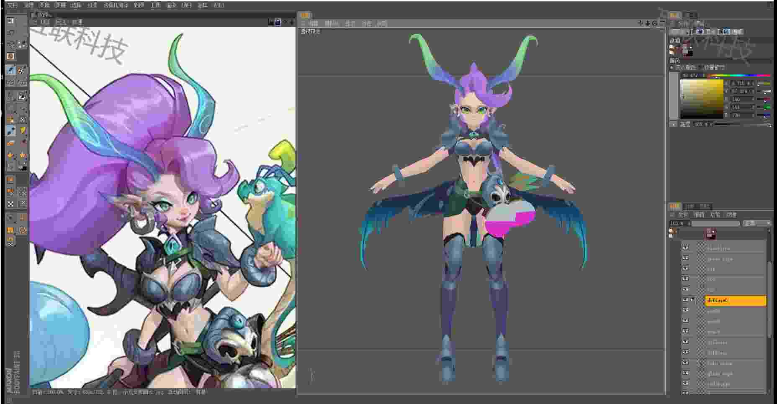Toggle eye icon two rows below diffuse0 layer
This screenshot has width=777, height=404.
pos(685,321)
